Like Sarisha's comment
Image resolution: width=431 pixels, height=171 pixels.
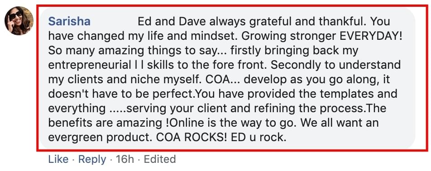point(58,160)
